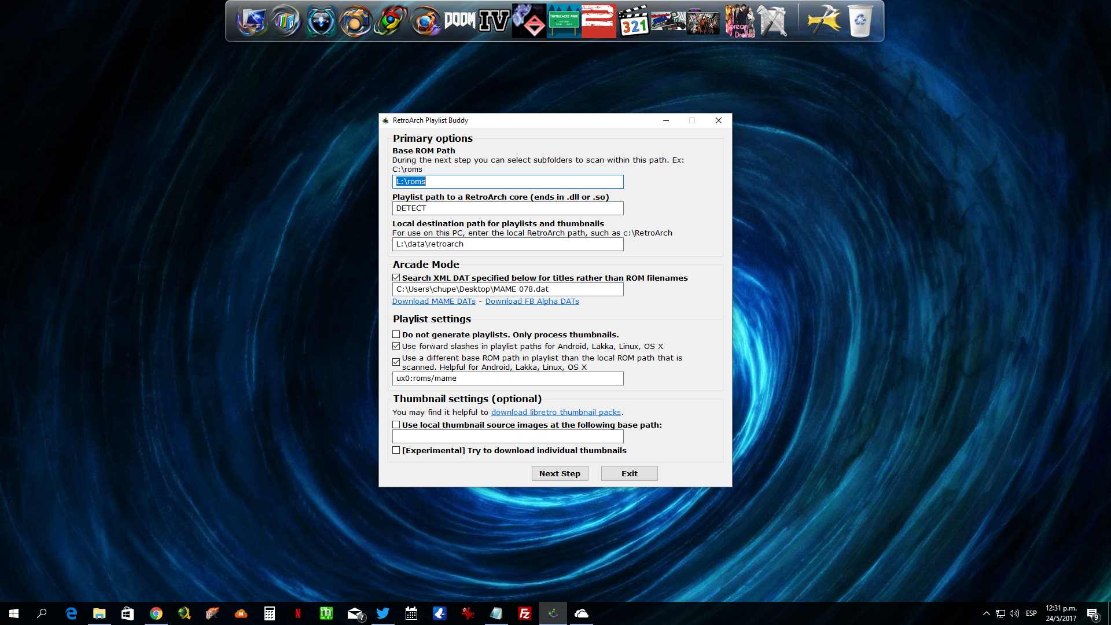Launch Chrome orb icon in dock

390,21
